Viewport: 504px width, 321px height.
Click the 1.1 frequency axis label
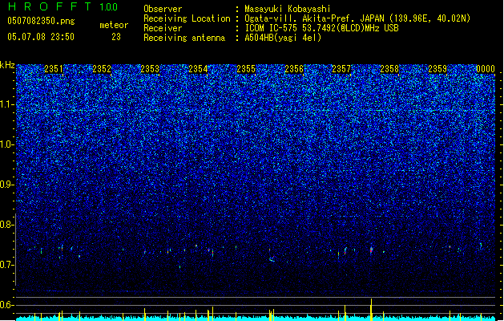point(7,104)
